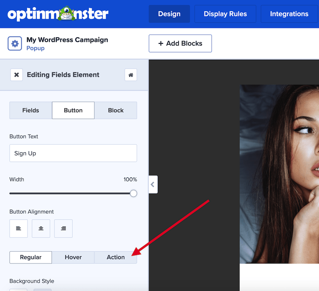The height and width of the screenshot is (291, 319).
Task: Align button to the left
Action: pyautogui.click(x=18, y=228)
